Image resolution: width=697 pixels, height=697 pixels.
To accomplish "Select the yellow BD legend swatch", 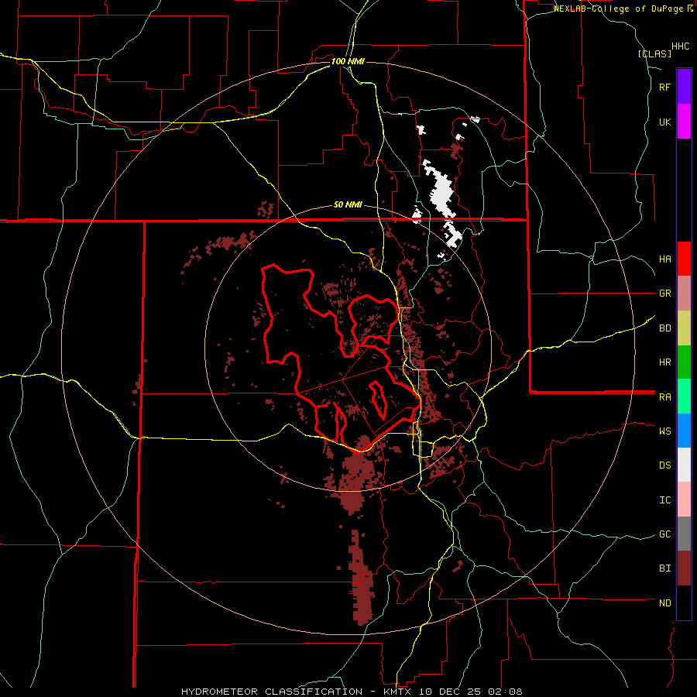I will pyautogui.click(x=684, y=328).
